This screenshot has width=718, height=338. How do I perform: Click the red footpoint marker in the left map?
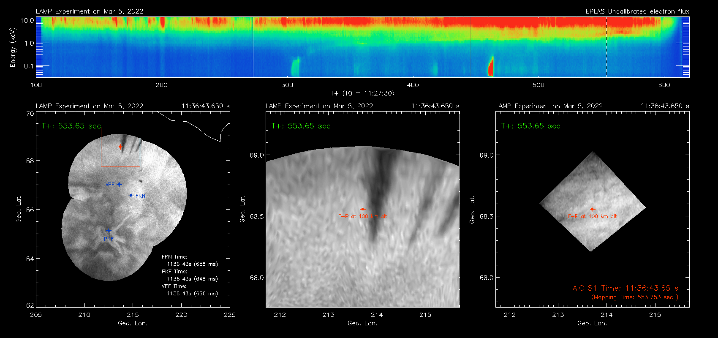pos(120,147)
